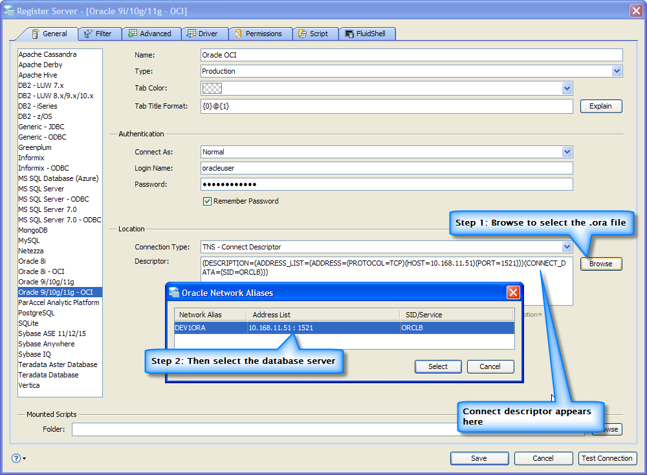Select Oracle 9i/10g/11g - OCI entry
The height and width of the screenshot is (475, 647).
pos(60,292)
